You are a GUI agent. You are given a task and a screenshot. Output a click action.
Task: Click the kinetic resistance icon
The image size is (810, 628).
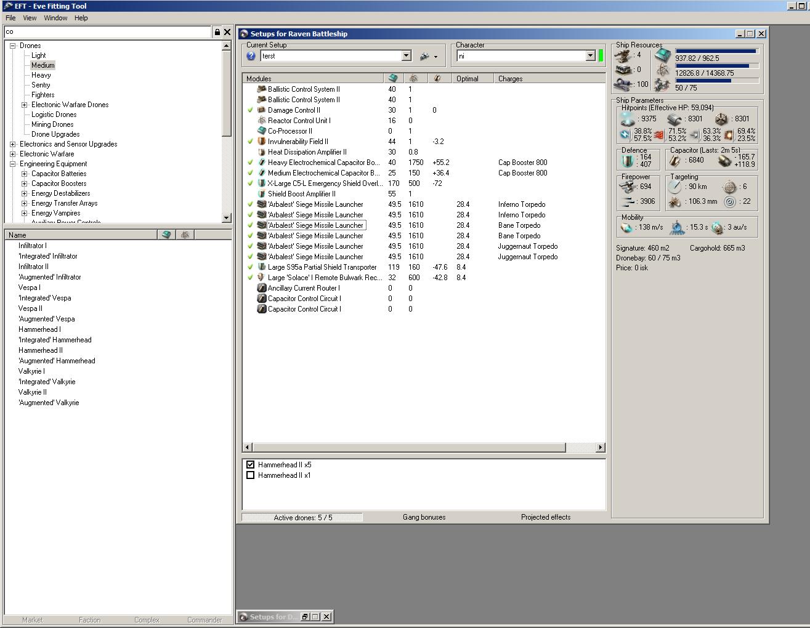coord(694,134)
